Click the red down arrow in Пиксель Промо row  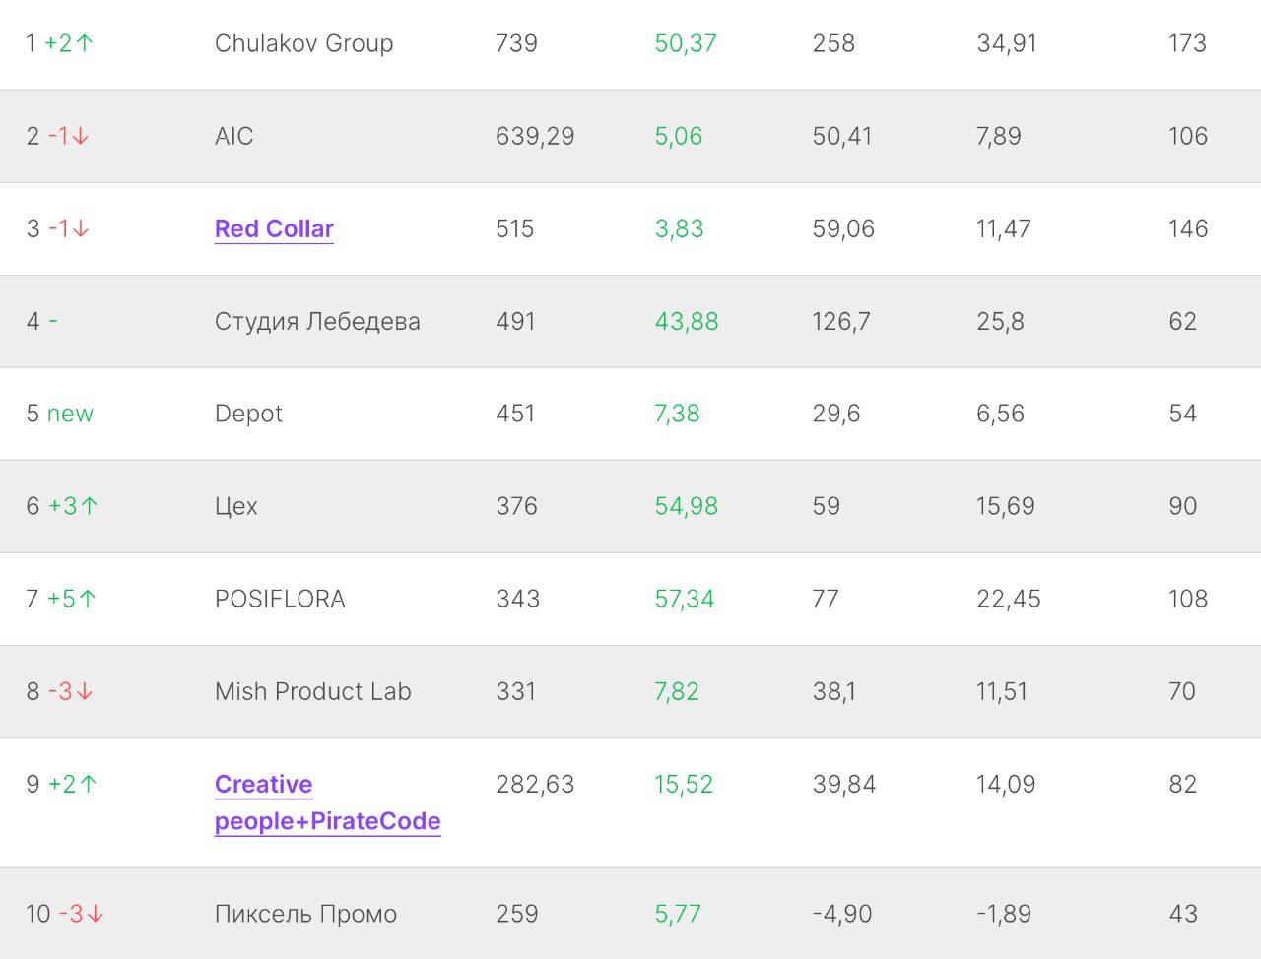[95, 914]
